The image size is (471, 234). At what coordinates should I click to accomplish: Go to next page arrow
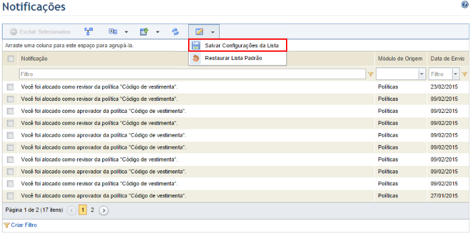pos(104,211)
